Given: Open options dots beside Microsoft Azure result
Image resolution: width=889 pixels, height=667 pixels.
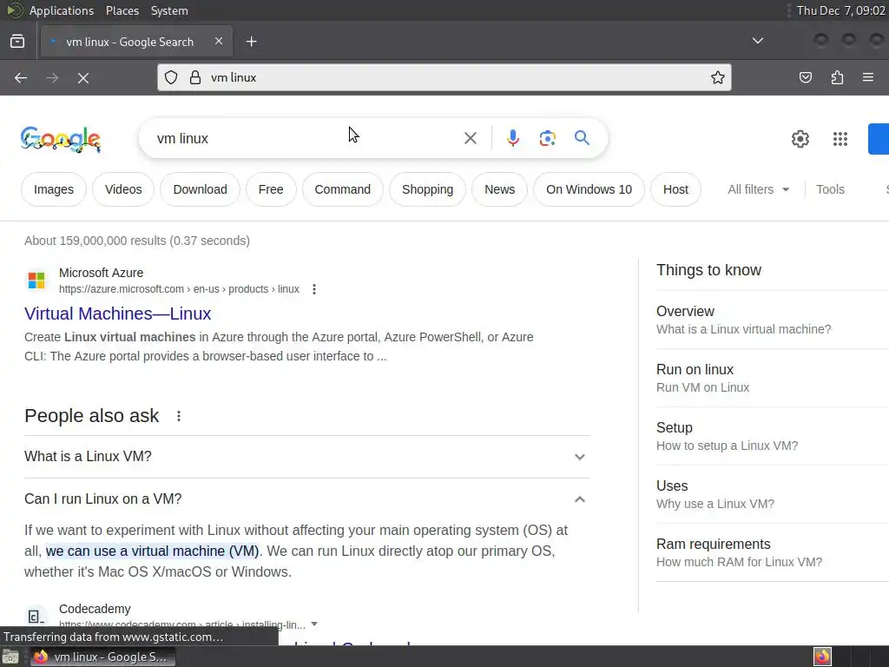Looking at the screenshot, I should coord(314,289).
